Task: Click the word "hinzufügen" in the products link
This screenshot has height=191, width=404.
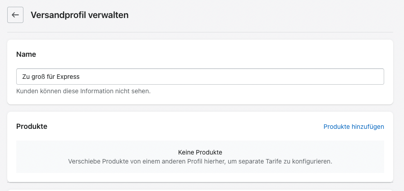Action: pos(368,127)
